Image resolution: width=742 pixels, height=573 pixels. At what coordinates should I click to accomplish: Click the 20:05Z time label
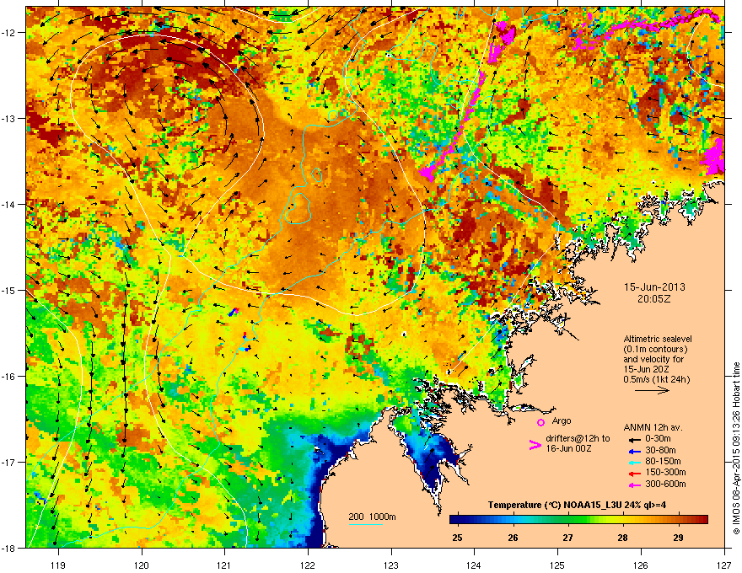coord(654,299)
